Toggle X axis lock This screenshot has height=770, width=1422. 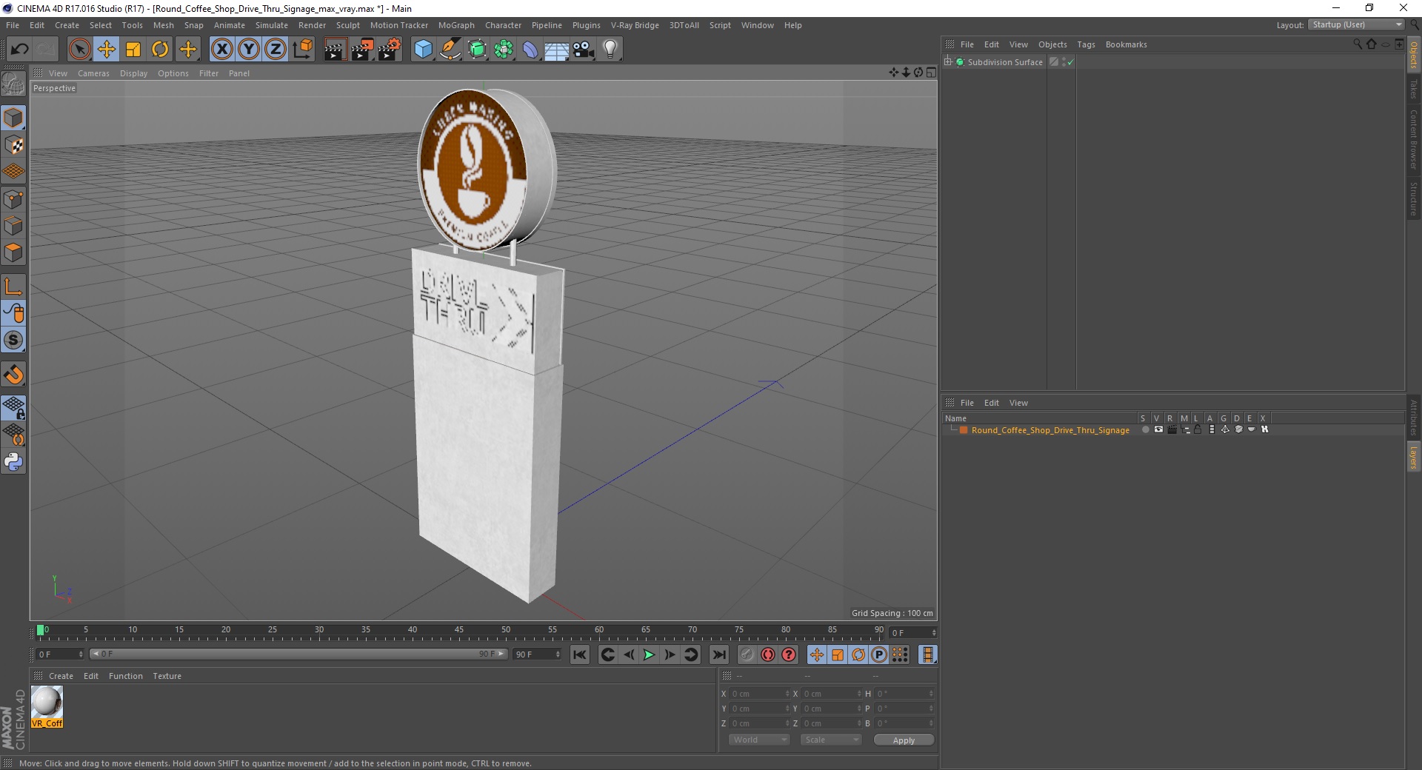coord(221,50)
